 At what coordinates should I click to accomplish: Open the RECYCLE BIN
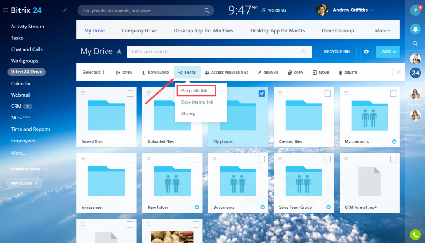[337, 51]
